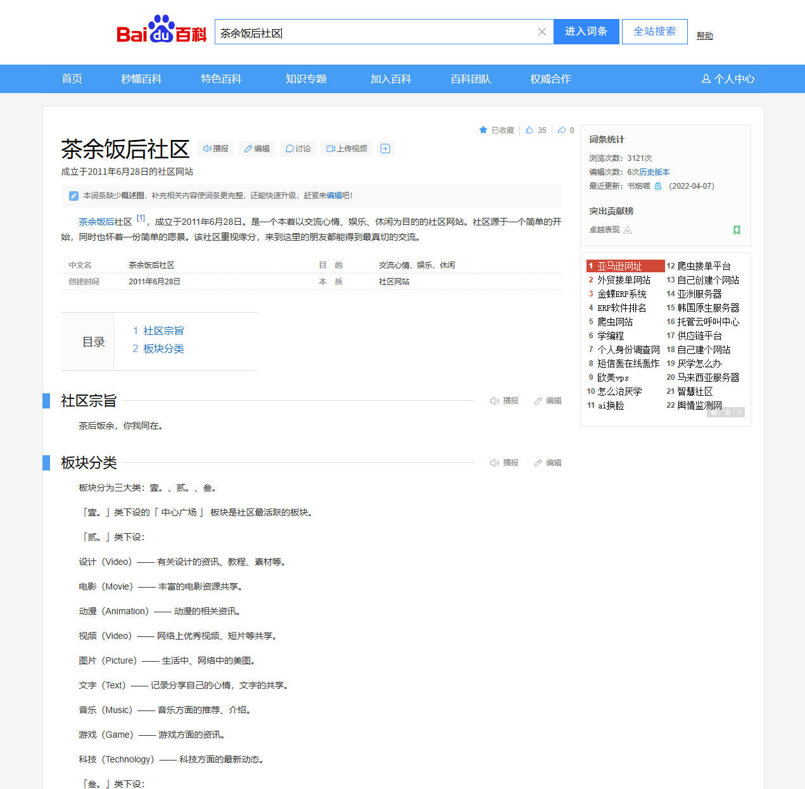
Task: Click the badge icon next to 书烟喵
Action: (658, 186)
